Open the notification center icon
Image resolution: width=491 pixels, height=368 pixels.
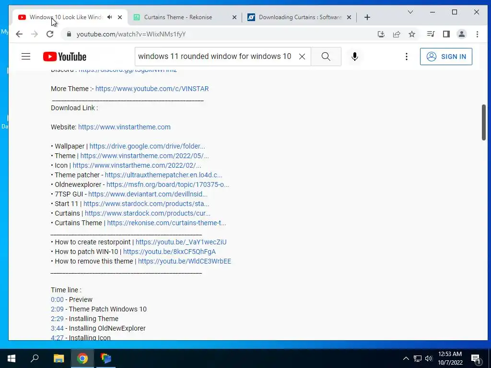[476, 358]
